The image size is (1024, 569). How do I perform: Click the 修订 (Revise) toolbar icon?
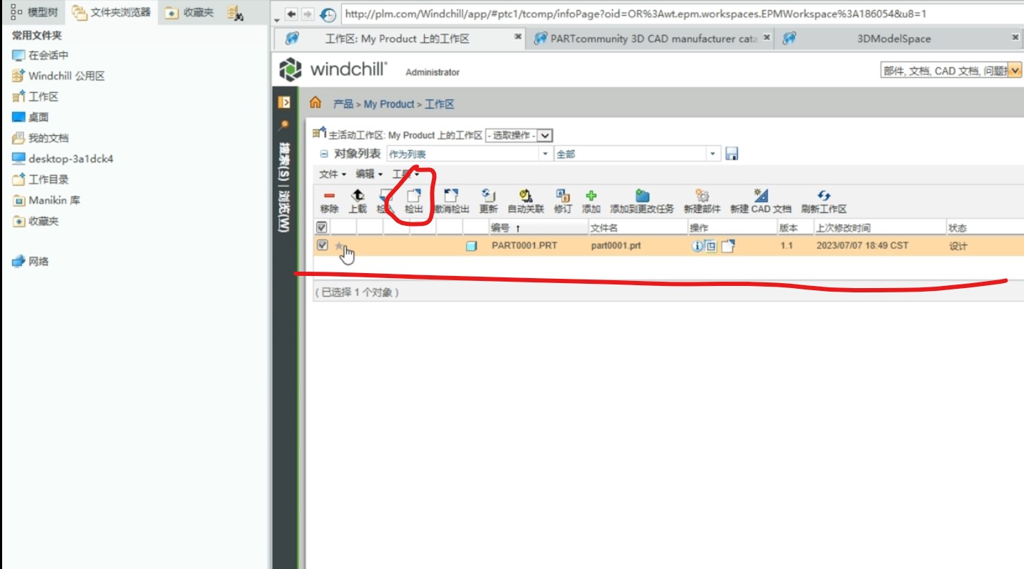[x=563, y=195]
